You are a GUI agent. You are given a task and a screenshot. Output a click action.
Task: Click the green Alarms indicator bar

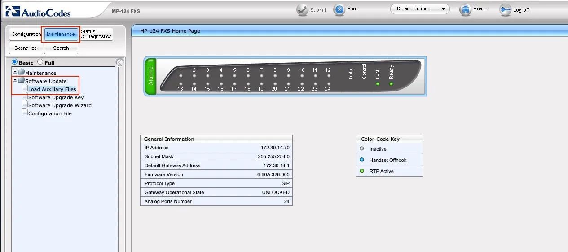pyautogui.click(x=150, y=76)
